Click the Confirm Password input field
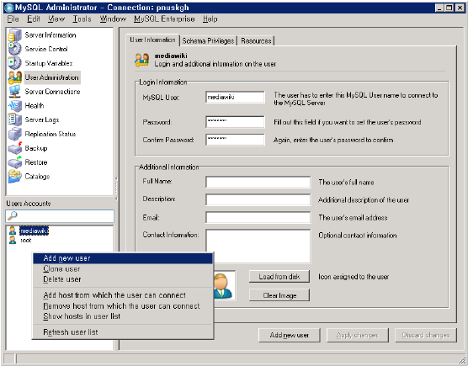The width and height of the screenshot is (468, 366). [x=235, y=140]
